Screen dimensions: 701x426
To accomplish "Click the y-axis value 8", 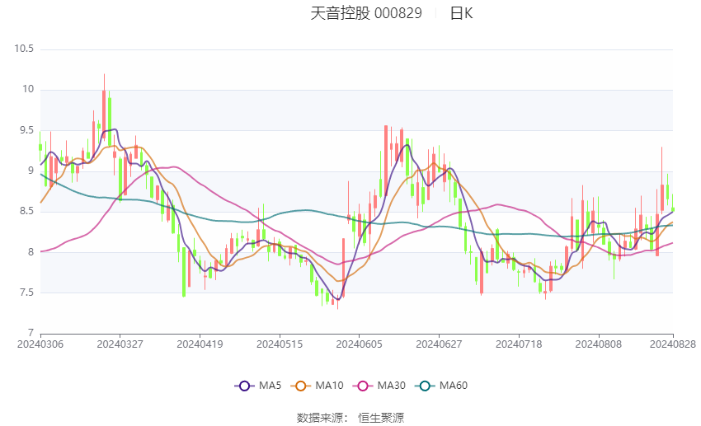I will pyautogui.click(x=31, y=252).
